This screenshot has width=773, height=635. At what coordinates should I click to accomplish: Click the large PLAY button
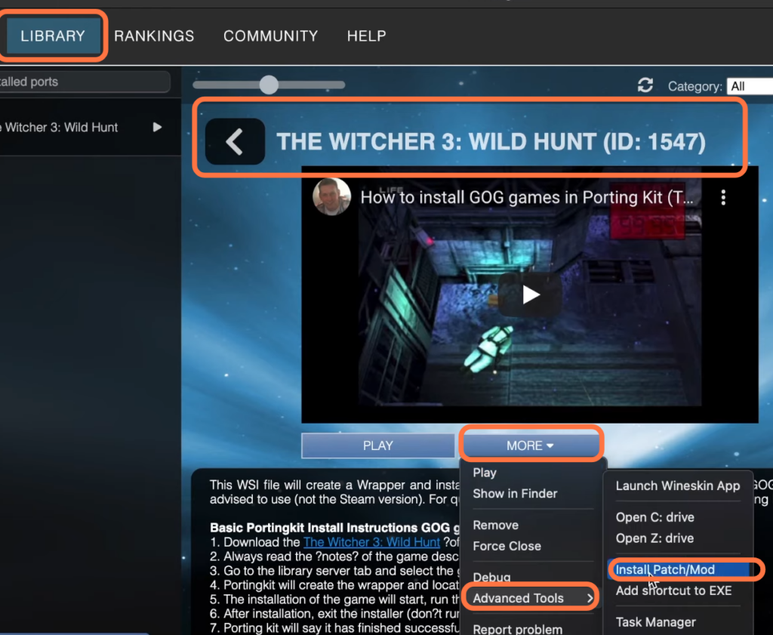(x=377, y=445)
